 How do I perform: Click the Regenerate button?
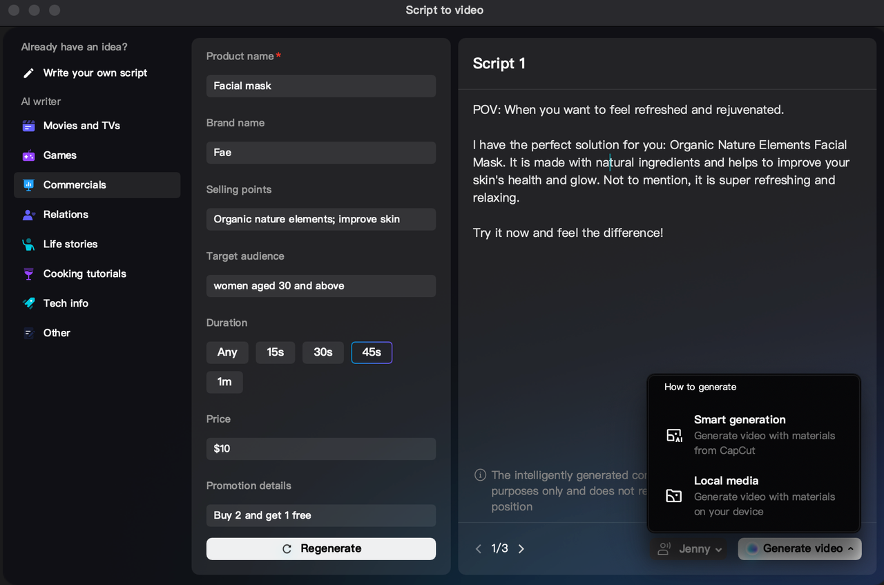point(320,548)
